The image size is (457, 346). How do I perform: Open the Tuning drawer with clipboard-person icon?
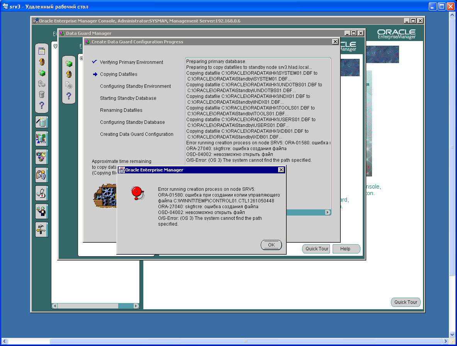pos(42,175)
